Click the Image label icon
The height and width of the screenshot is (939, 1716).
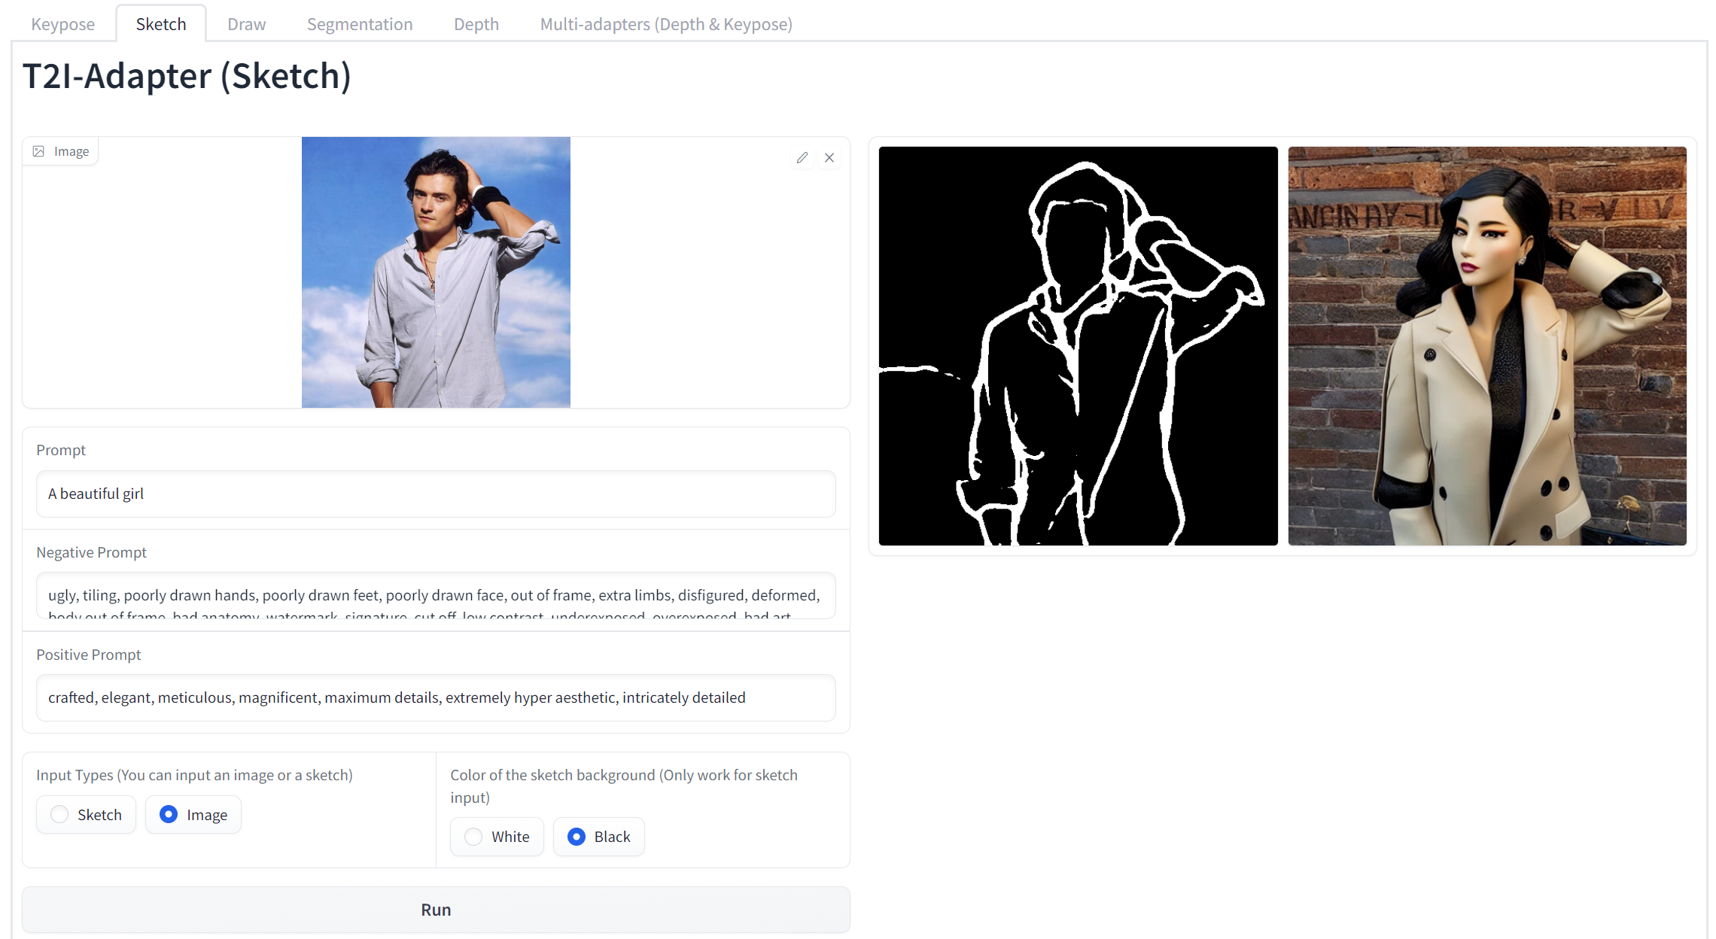pyautogui.click(x=38, y=151)
